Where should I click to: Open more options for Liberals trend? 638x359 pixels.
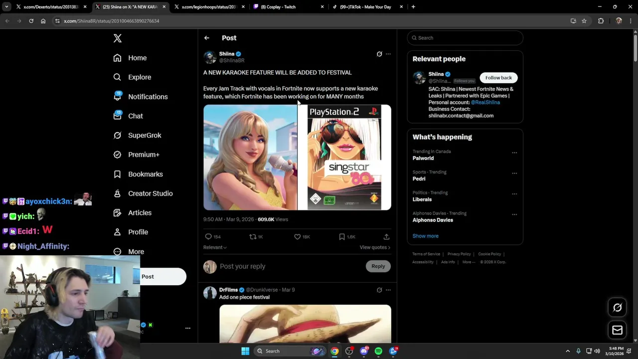(x=514, y=194)
